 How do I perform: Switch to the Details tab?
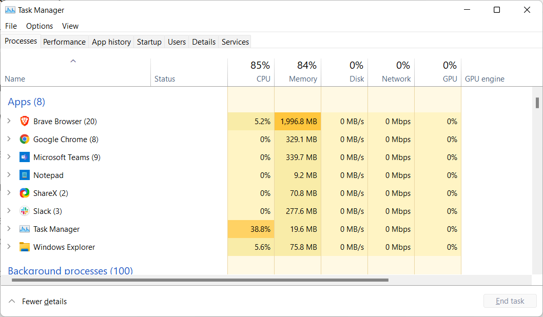[204, 42]
